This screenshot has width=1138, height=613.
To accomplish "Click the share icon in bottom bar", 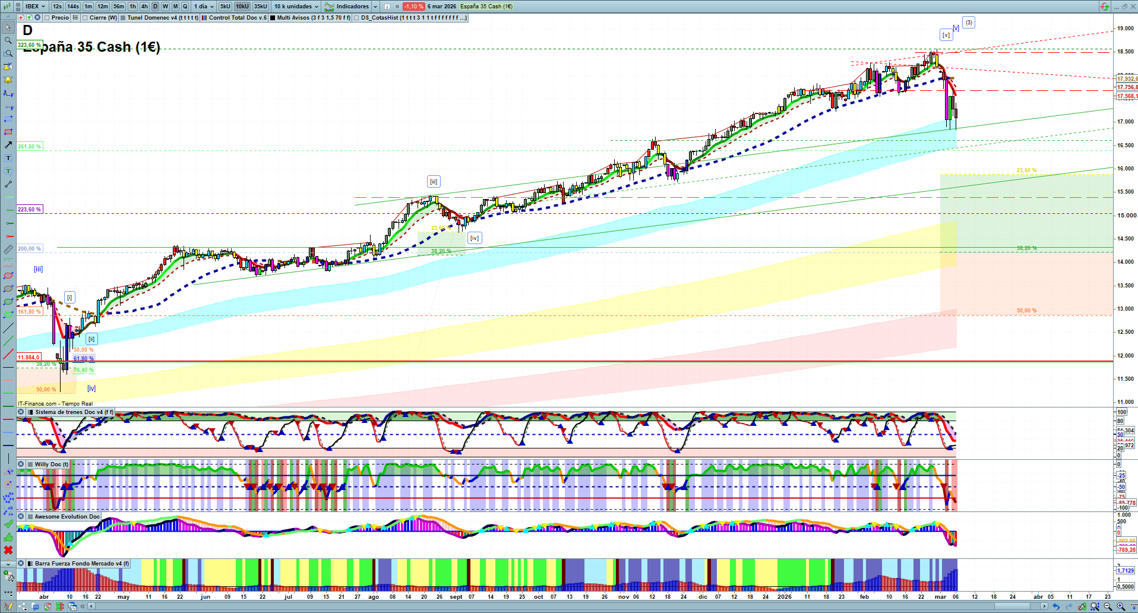I will click(23, 606).
